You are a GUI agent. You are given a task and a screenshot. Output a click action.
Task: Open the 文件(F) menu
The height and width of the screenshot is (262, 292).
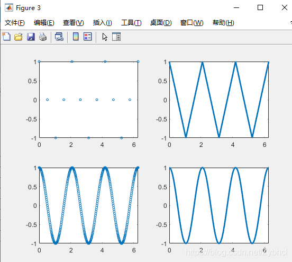pyautogui.click(x=14, y=23)
